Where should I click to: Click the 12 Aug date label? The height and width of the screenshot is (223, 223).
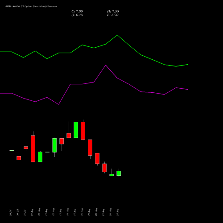[x=53, y=212]
